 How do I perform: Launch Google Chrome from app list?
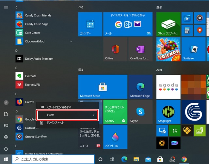click(x=25, y=119)
